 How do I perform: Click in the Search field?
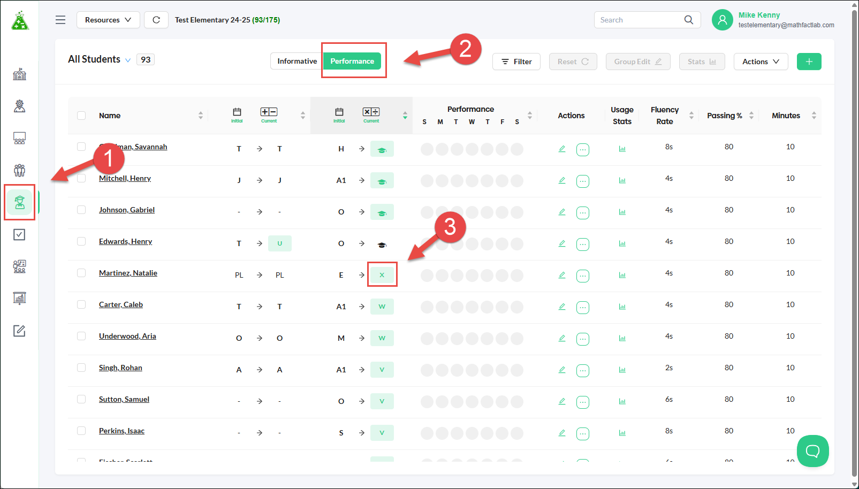click(639, 20)
